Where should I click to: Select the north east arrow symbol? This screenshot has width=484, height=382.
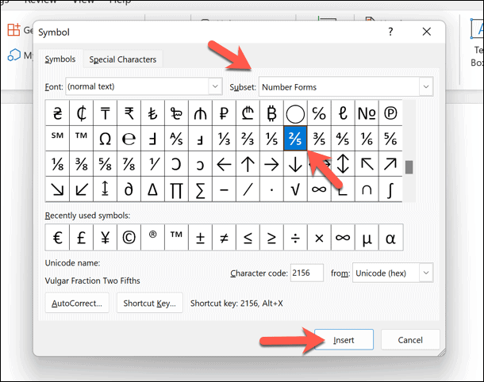[x=390, y=164]
